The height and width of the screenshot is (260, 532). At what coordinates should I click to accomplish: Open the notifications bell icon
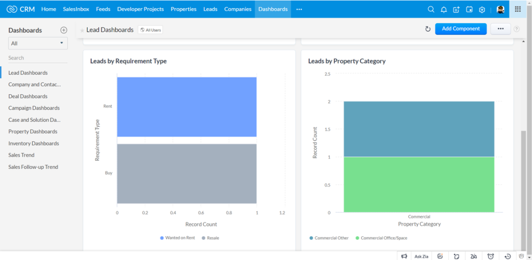444,10
